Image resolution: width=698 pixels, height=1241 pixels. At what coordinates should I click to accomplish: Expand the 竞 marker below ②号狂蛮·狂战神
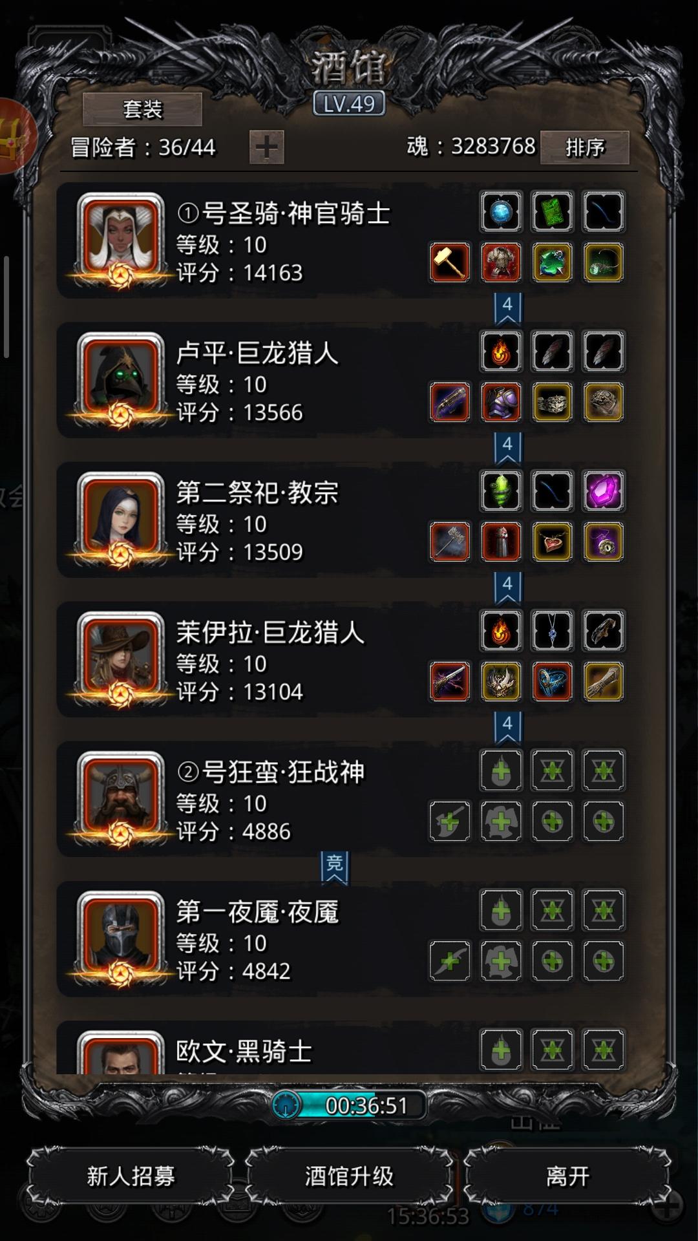[x=334, y=867]
